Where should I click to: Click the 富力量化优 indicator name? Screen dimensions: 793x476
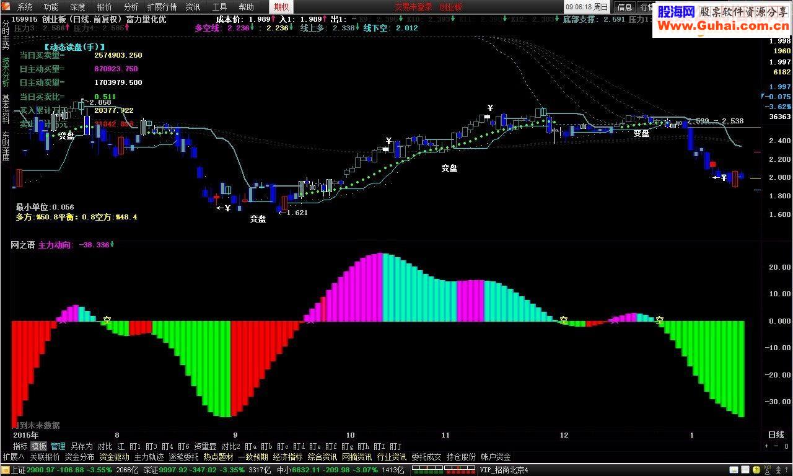pyautogui.click(x=146, y=19)
